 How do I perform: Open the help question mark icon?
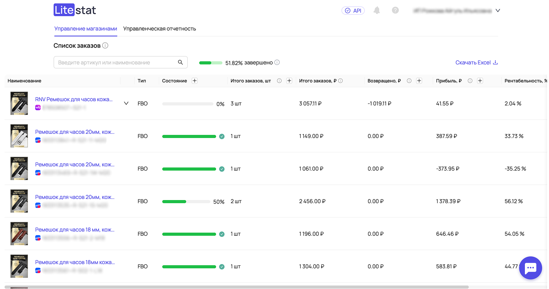point(395,10)
